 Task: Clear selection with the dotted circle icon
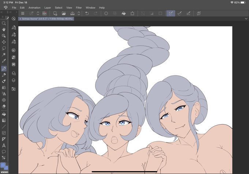(106, 14)
